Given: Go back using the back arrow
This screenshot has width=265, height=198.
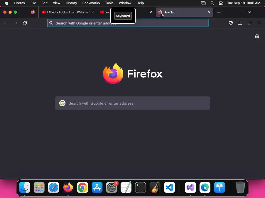Looking at the screenshot, I should tap(6, 23).
